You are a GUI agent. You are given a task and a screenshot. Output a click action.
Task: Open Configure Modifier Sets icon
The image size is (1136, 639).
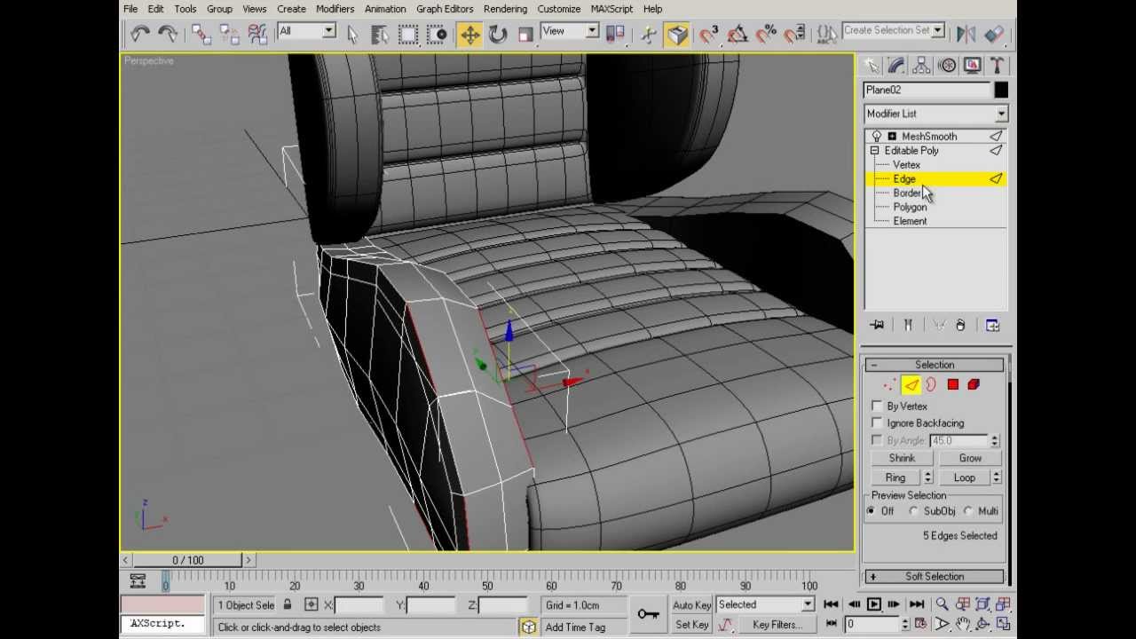[992, 326]
